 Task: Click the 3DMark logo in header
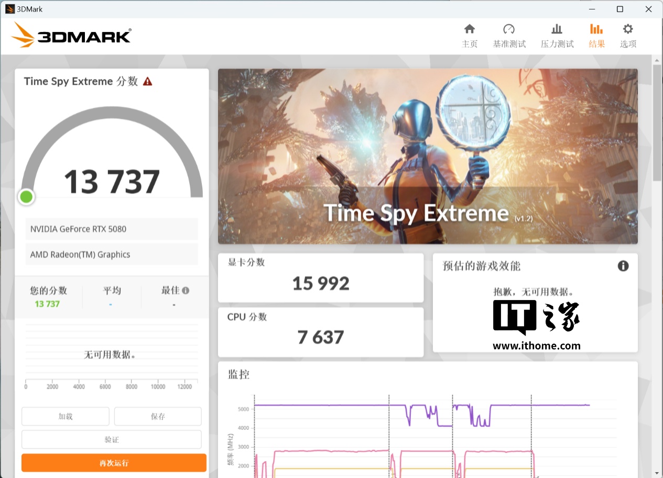tap(71, 36)
